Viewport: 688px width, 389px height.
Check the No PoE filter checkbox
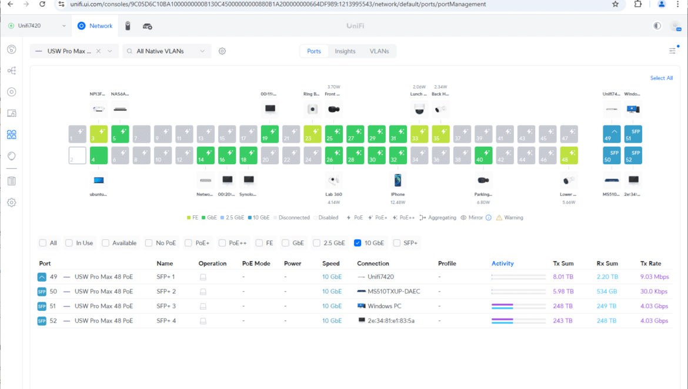click(149, 243)
